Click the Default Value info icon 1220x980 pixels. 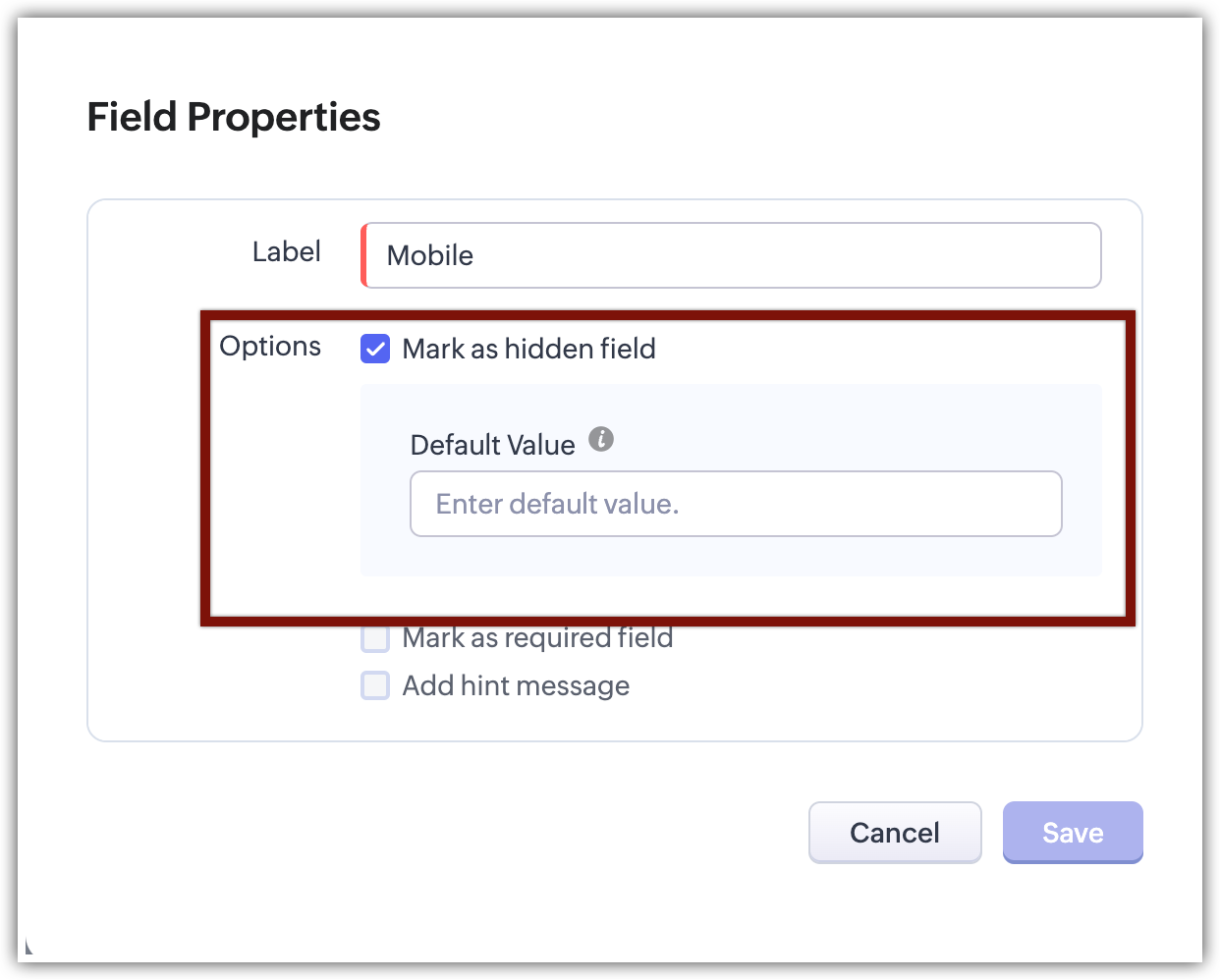(601, 439)
